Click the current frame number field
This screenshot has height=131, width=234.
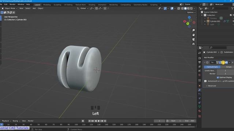[159, 121]
